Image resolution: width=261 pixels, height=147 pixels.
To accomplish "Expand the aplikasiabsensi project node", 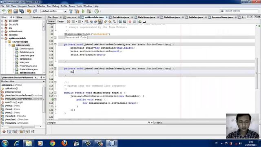I will tap(2, 31).
